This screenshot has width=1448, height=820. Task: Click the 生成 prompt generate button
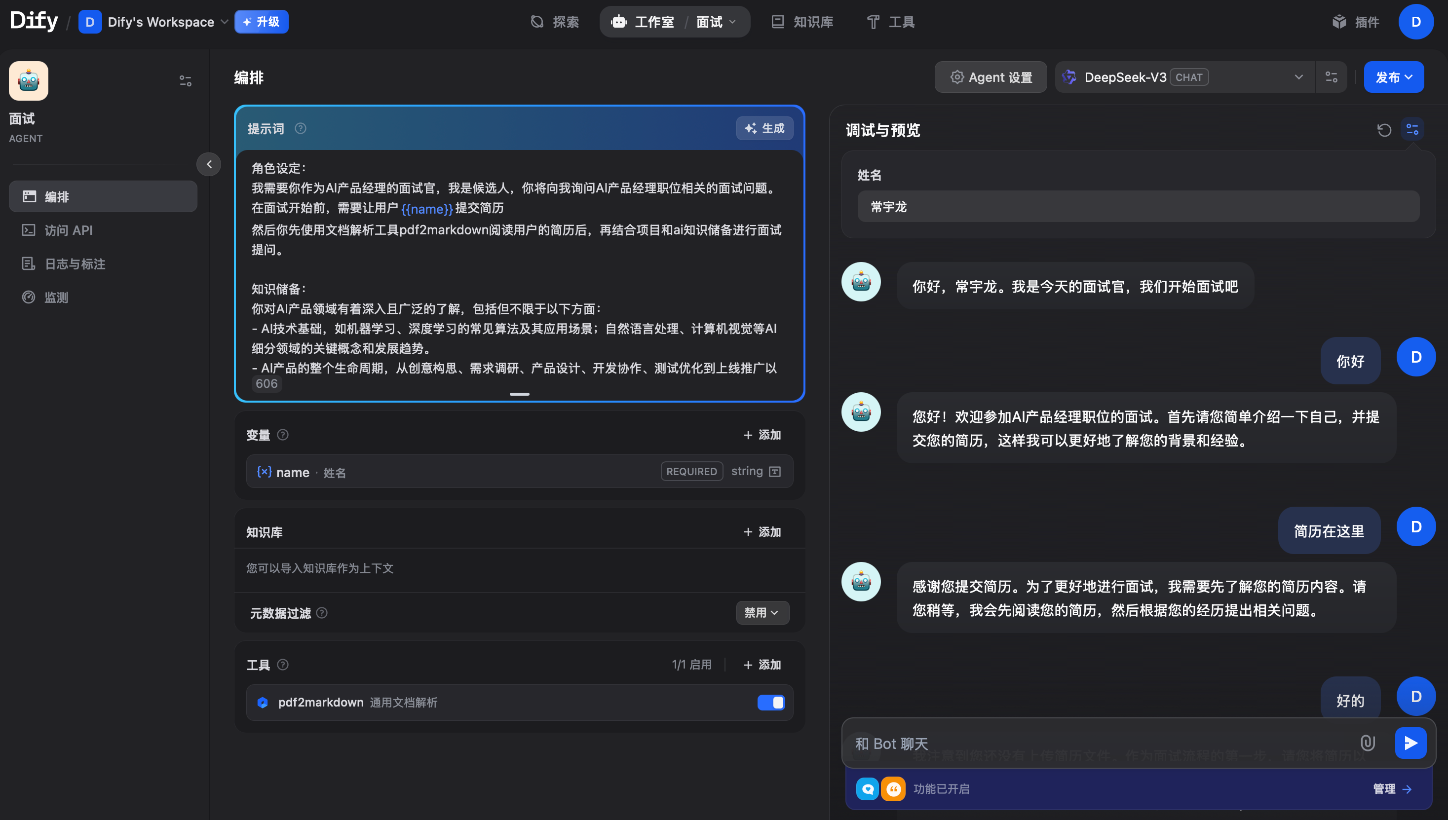click(x=764, y=128)
